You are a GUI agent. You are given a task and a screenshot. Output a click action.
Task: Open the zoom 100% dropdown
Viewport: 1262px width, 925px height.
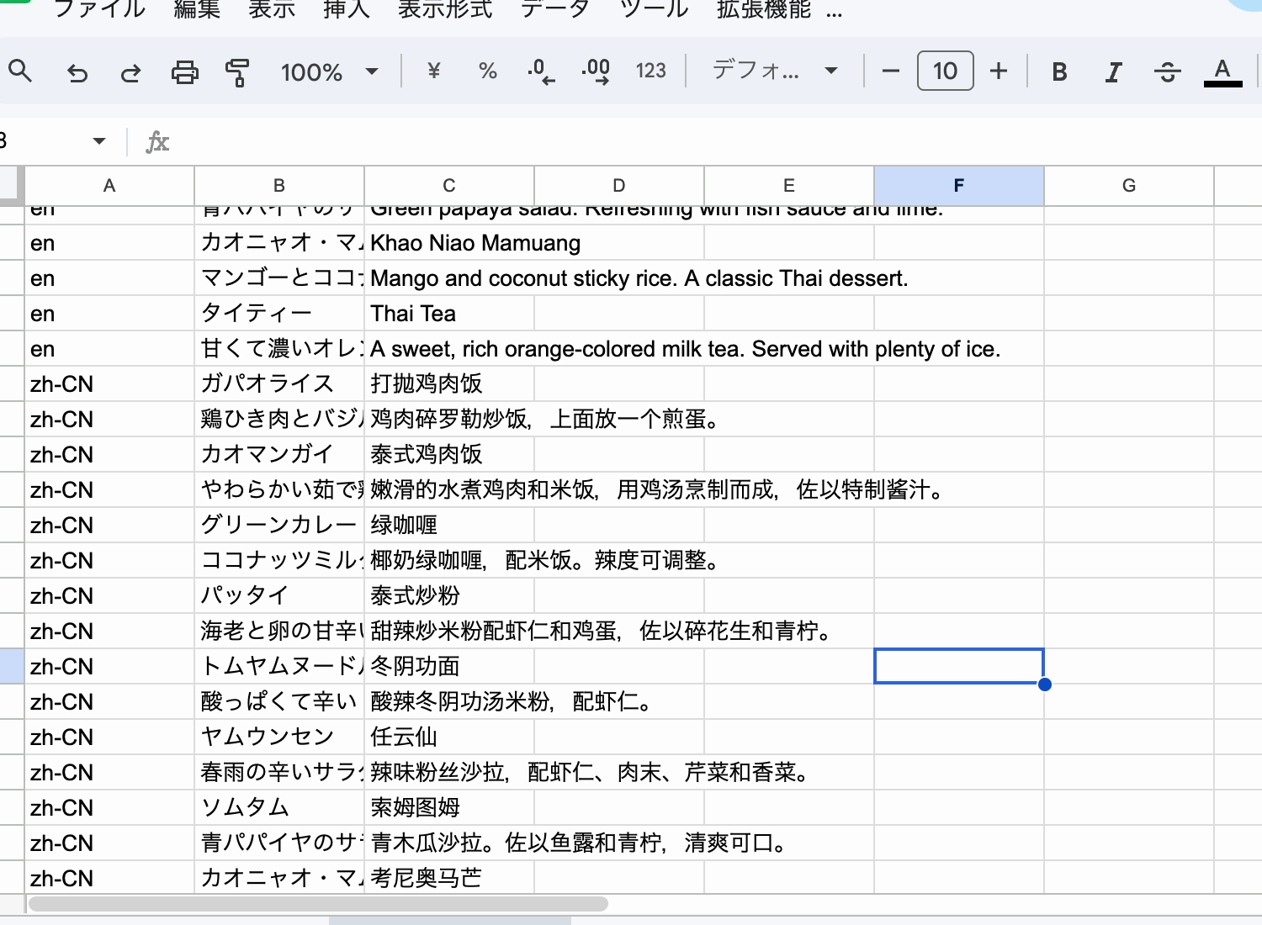click(329, 72)
